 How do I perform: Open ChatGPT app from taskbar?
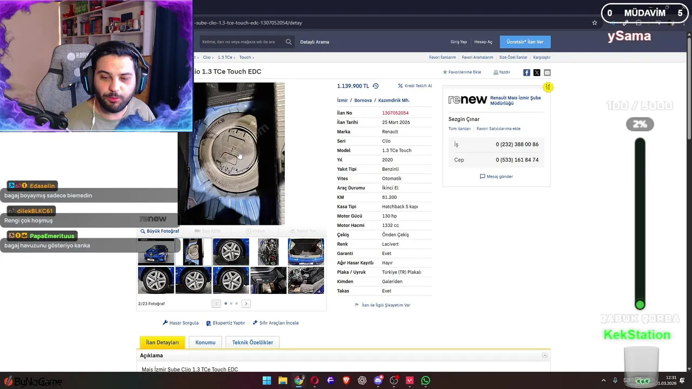[x=362, y=380]
